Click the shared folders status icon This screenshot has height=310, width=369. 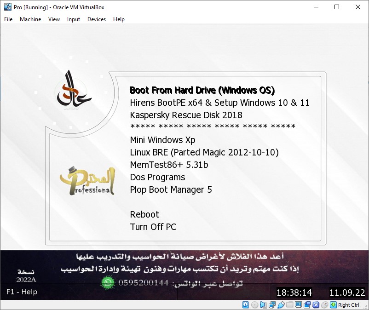[289, 305]
